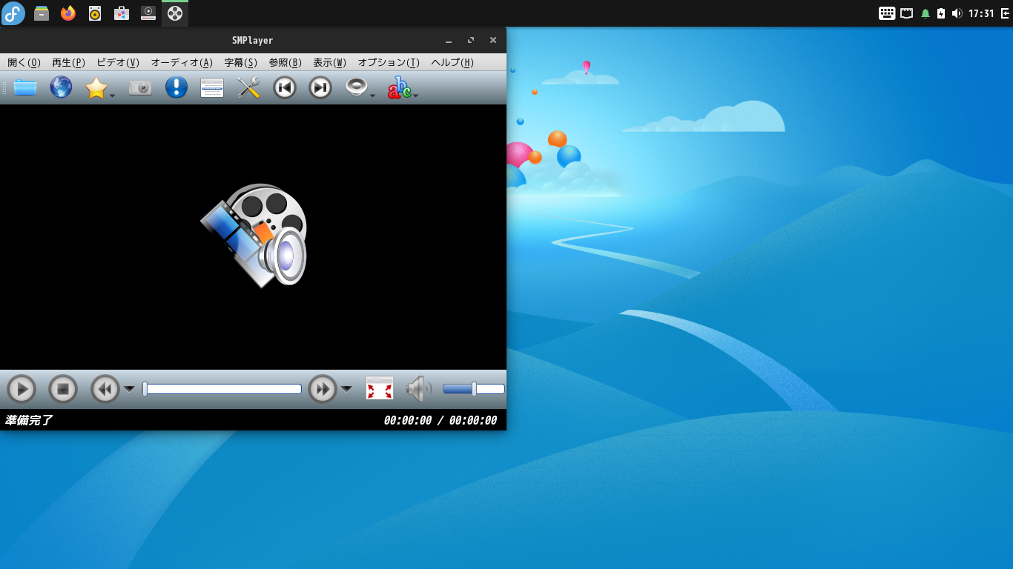Launch Firefox from the top panel
1013x569 pixels.
[x=68, y=13]
